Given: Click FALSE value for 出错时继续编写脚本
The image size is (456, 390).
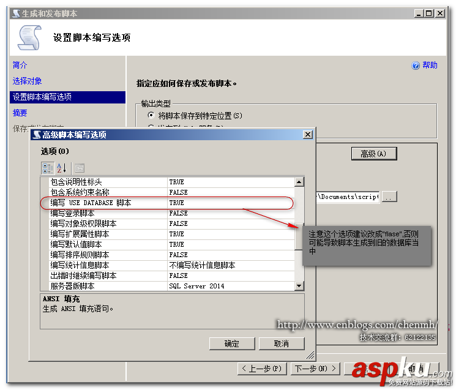Looking at the screenshot, I should (x=231, y=276).
